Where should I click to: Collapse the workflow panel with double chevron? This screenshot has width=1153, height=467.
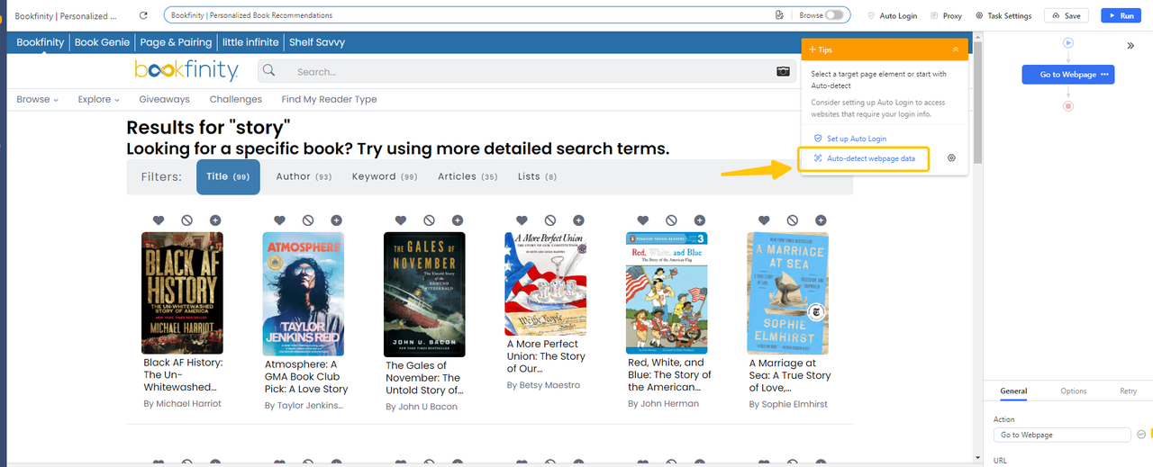1130,46
